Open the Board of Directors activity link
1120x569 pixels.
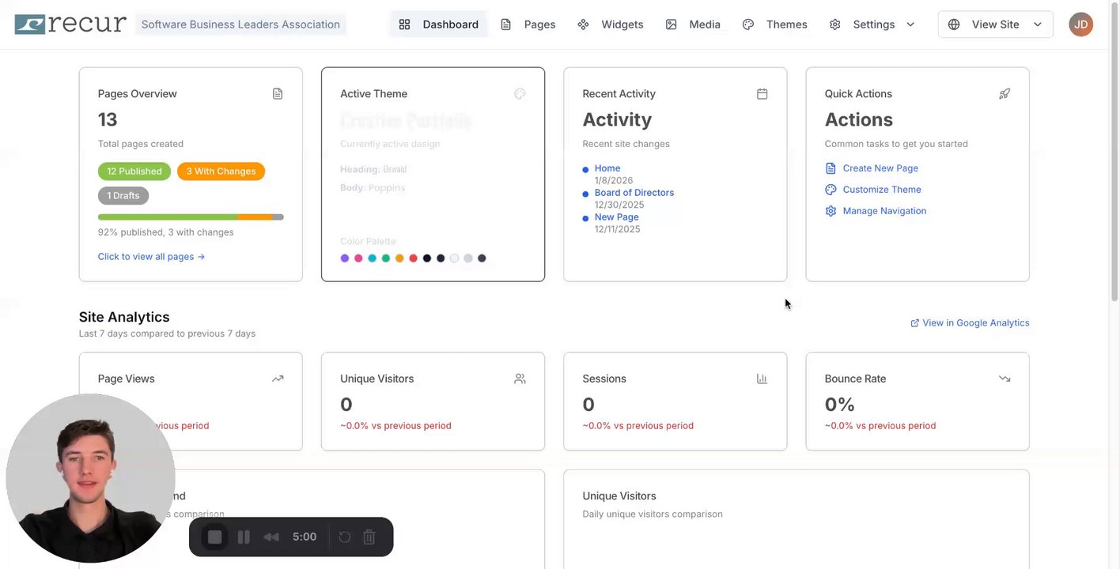click(634, 193)
